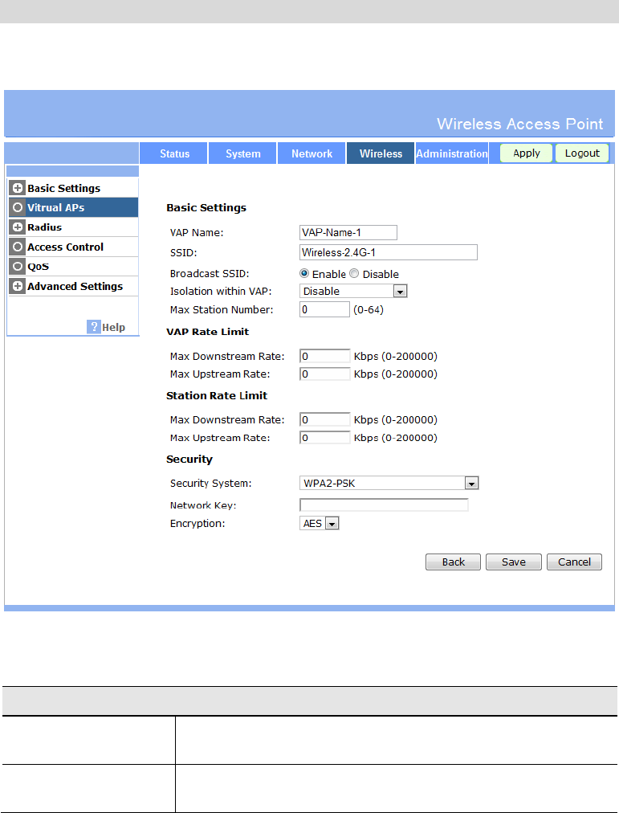Expand the Advanced Settings plus icon
This screenshot has width=619, height=813.
click(18, 286)
